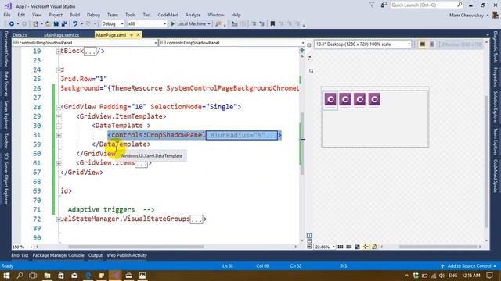Viewport: 501px width, 281px height.
Task: Click the Navigate Backward arrow icon
Action: (x=12, y=24)
